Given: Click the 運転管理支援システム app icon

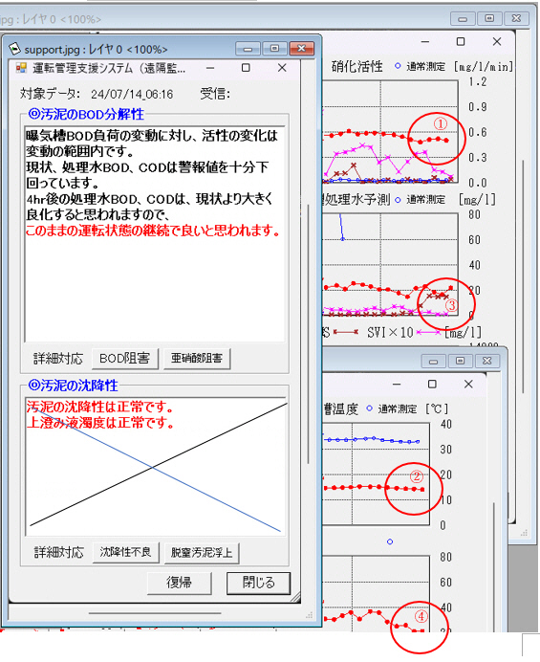Looking at the screenshot, I should click(x=21, y=68).
